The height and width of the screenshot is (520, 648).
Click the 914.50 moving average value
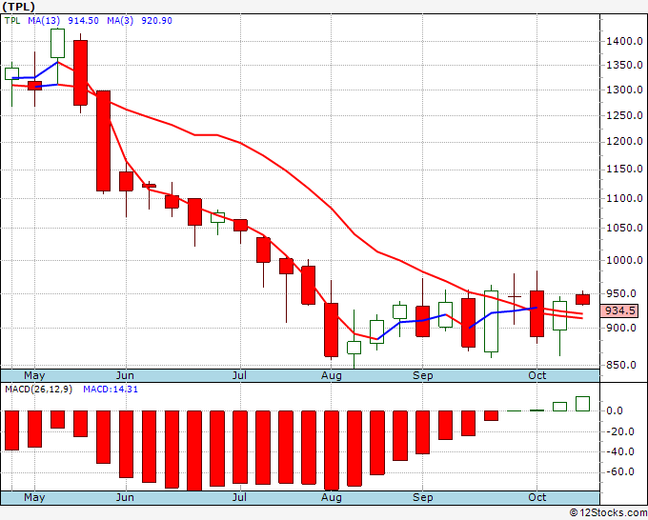83,21
